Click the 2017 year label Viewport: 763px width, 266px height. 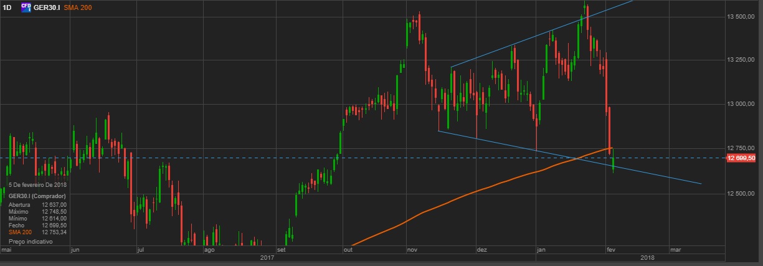pos(267,257)
